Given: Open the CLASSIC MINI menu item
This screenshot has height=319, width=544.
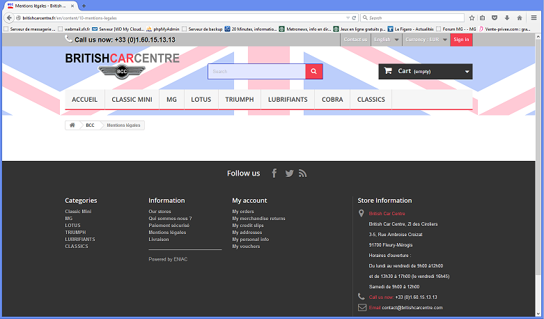Looking at the screenshot, I should tap(132, 100).
